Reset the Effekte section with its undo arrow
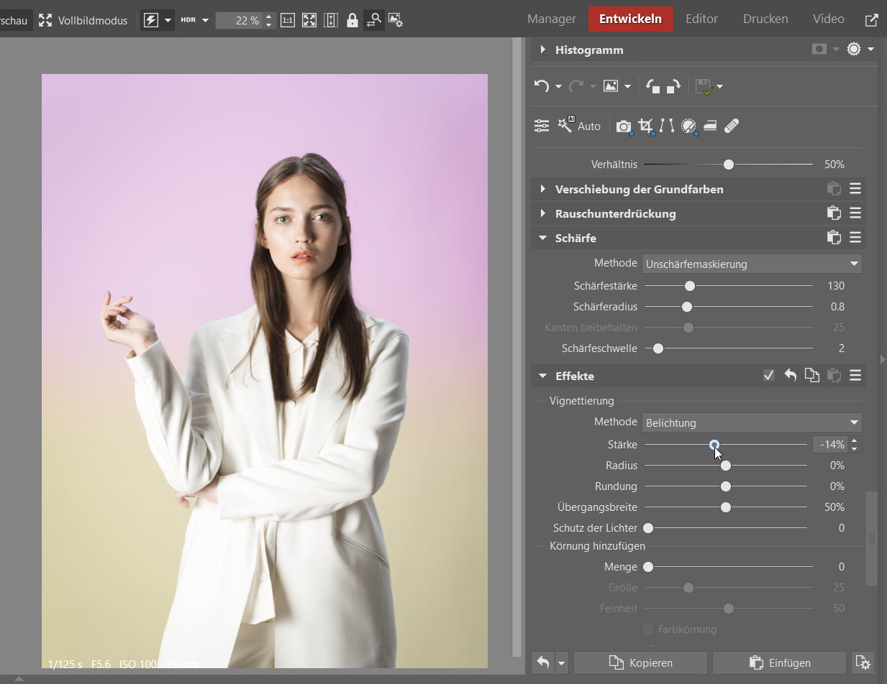887x684 pixels. pyautogui.click(x=791, y=375)
